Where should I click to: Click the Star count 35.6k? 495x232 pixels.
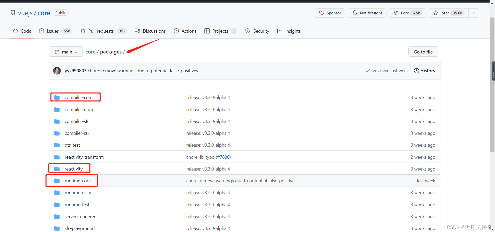458,13
